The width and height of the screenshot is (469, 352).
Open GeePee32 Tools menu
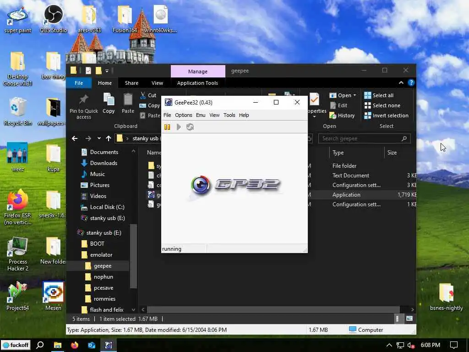click(x=229, y=115)
